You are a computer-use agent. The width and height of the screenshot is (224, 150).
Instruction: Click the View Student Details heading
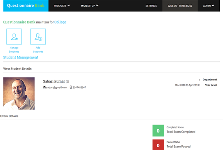point(17,69)
